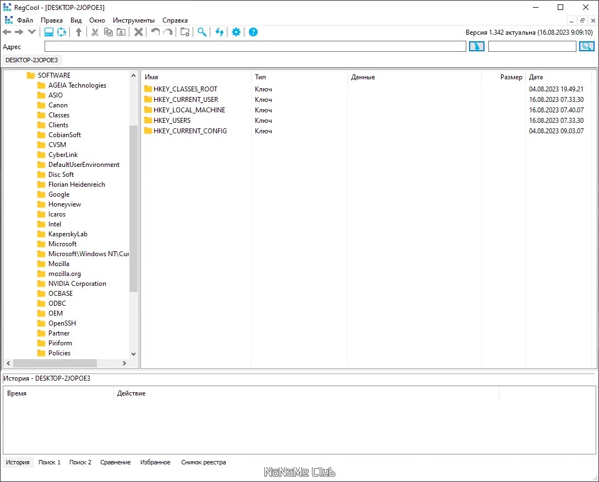Select HKEY_LOCAL_MACHINE in the key list
599x482 pixels.
point(189,110)
